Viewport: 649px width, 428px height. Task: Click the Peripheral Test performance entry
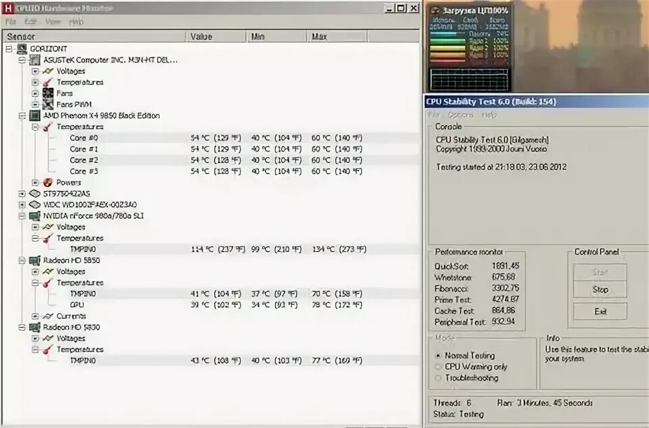click(x=475, y=322)
